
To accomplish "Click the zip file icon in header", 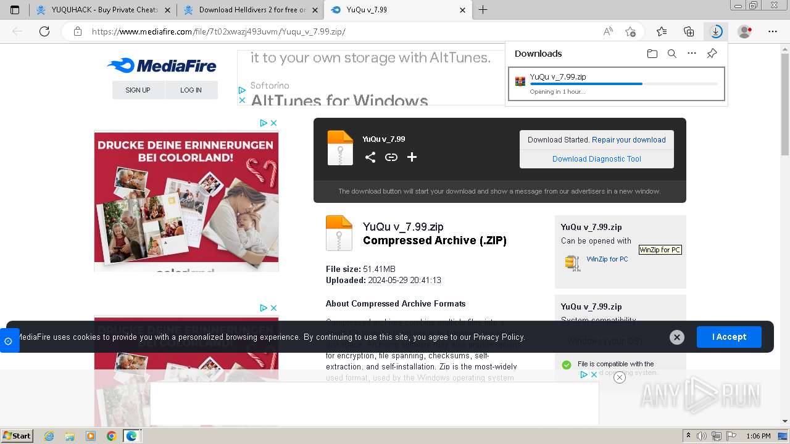I will click(x=340, y=148).
